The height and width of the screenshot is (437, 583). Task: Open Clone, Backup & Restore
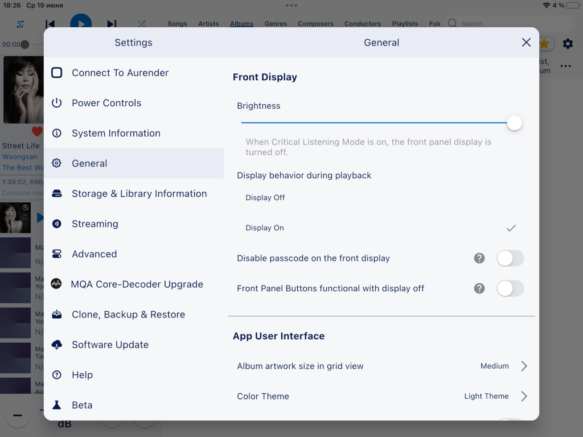point(134,314)
